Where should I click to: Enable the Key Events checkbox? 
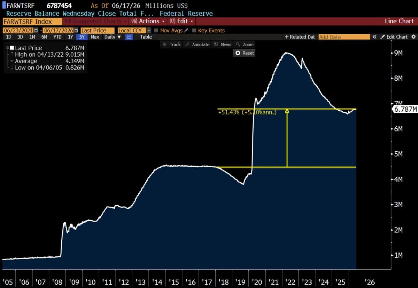[x=194, y=31]
